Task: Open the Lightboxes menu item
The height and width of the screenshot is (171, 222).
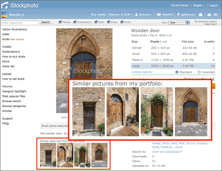Action: click(x=187, y=15)
